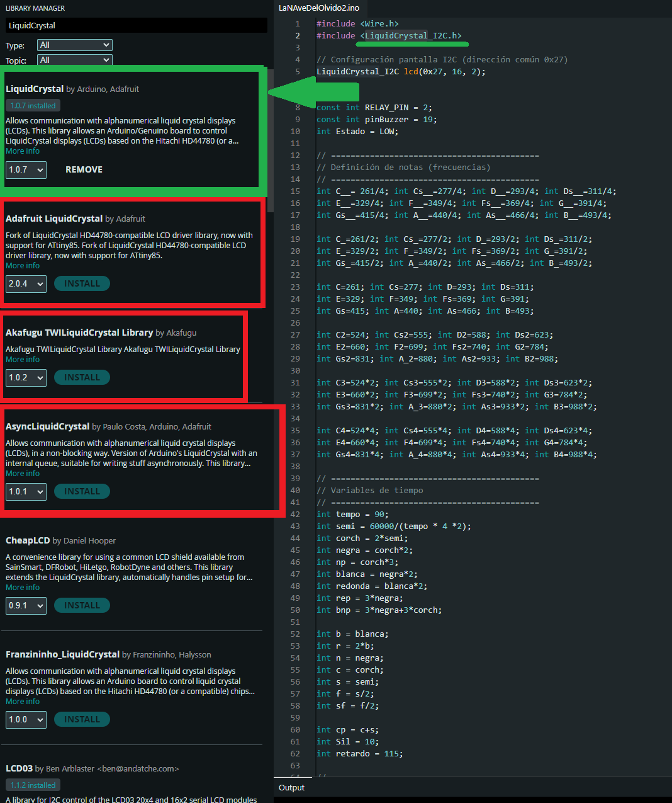Open the Type filter dropdown
Screen dimensions: 672x803
tap(75, 45)
